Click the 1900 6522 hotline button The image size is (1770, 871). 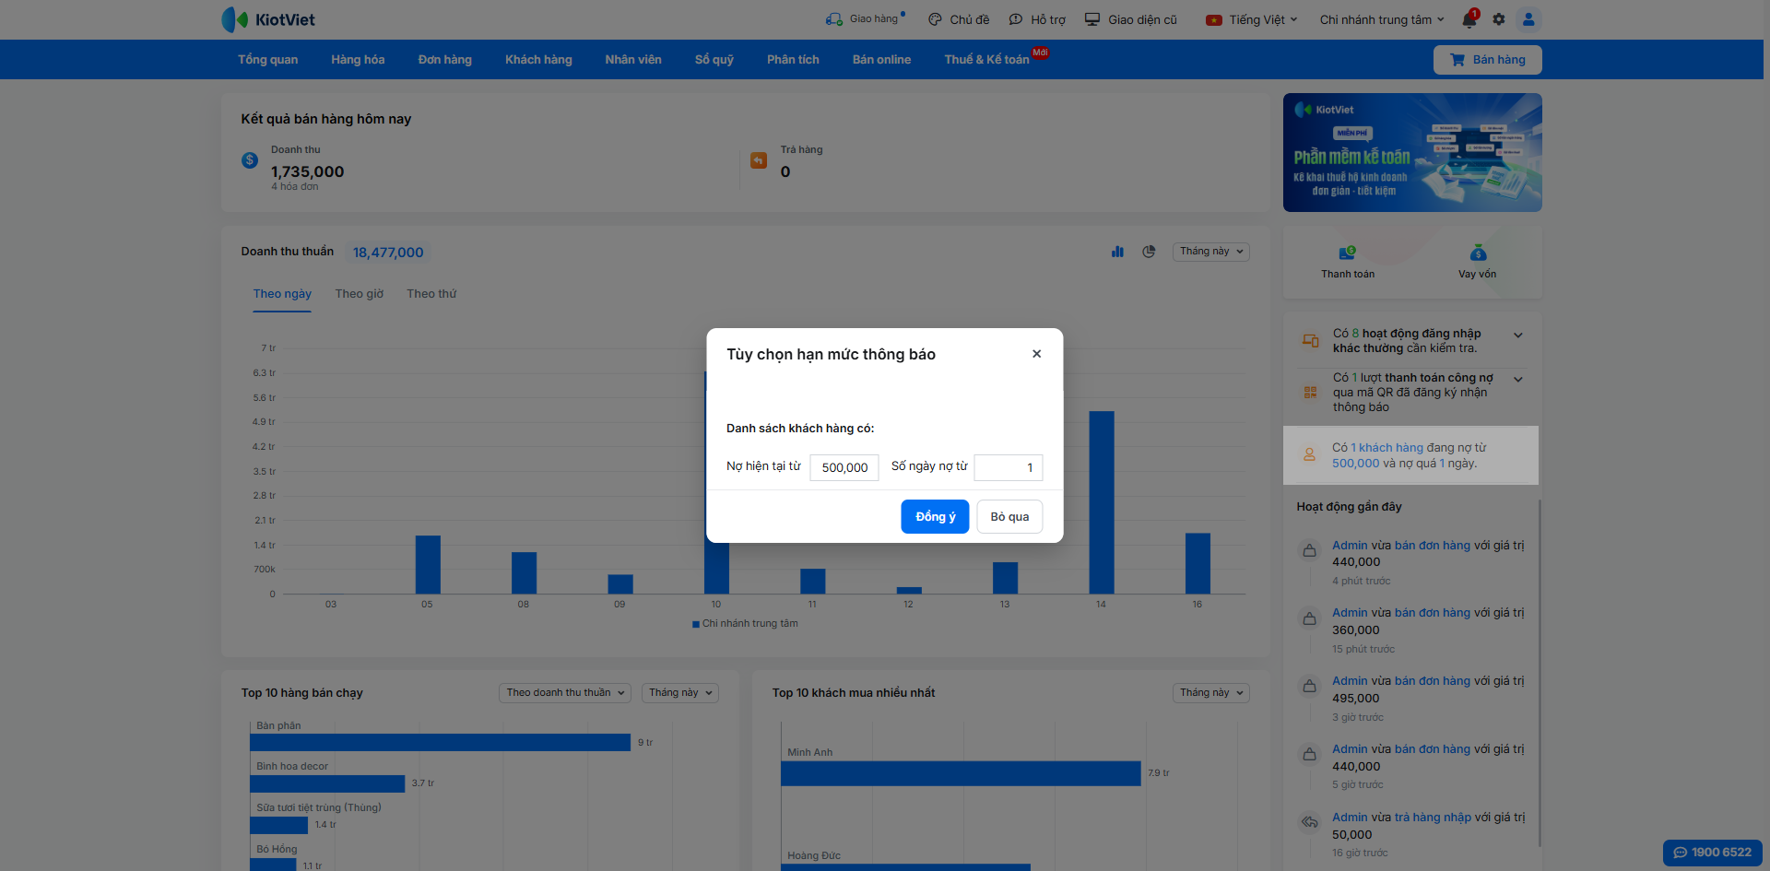click(x=1713, y=853)
